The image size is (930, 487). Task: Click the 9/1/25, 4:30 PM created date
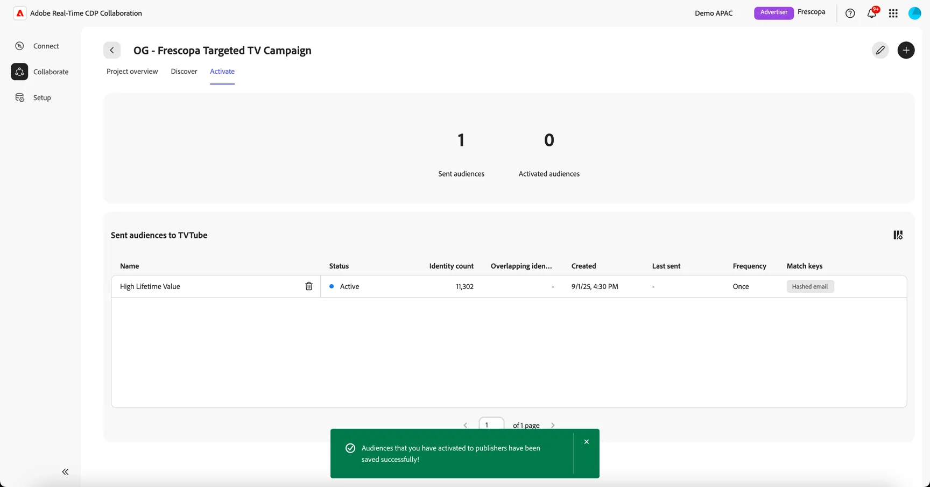[x=595, y=286]
